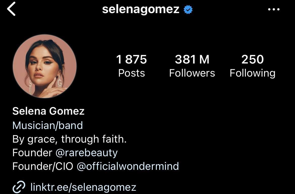Open Selena Gomez's profile picture
295x194 pixels.
click(45, 66)
